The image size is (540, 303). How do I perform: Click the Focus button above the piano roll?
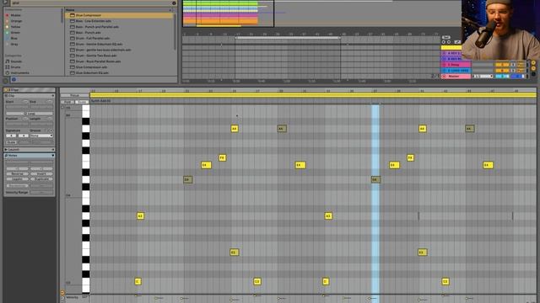pos(75,95)
